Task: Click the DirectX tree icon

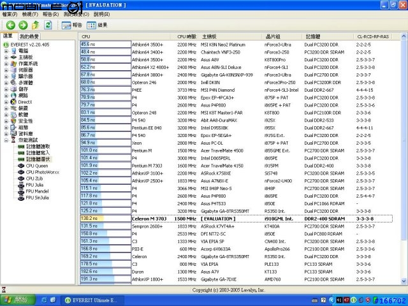Action: [13, 102]
